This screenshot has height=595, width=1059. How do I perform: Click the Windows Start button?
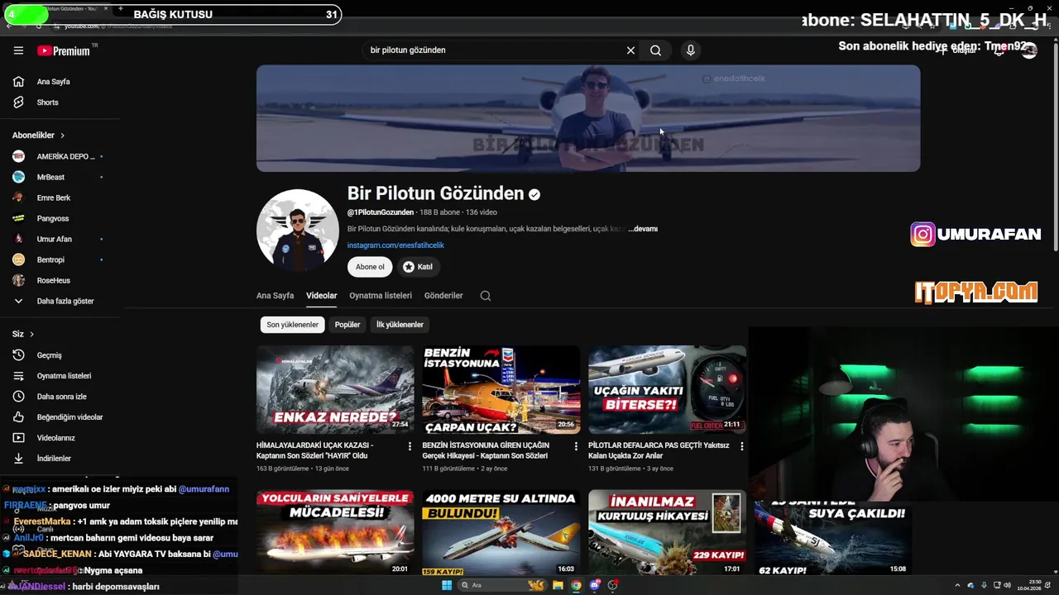coord(447,585)
